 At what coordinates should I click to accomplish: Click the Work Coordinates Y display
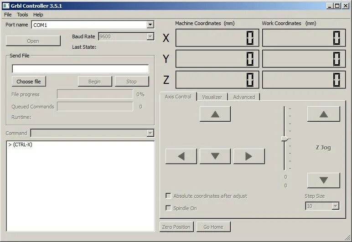(304, 59)
